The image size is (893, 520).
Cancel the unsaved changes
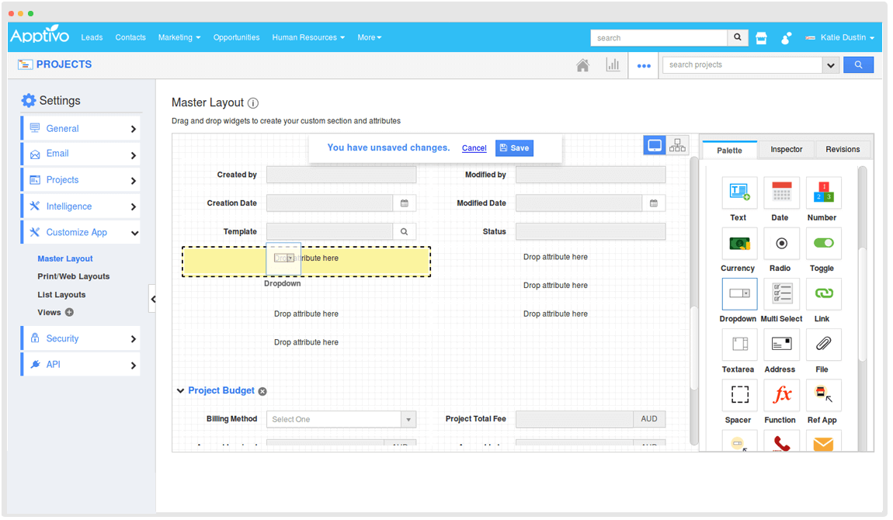(x=474, y=148)
